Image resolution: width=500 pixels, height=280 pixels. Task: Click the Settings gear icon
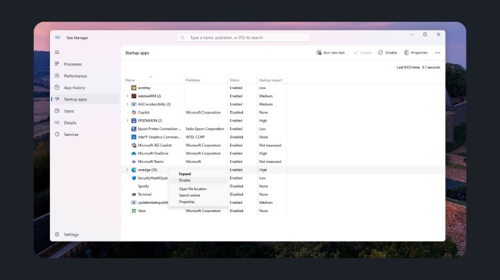(57, 234)
